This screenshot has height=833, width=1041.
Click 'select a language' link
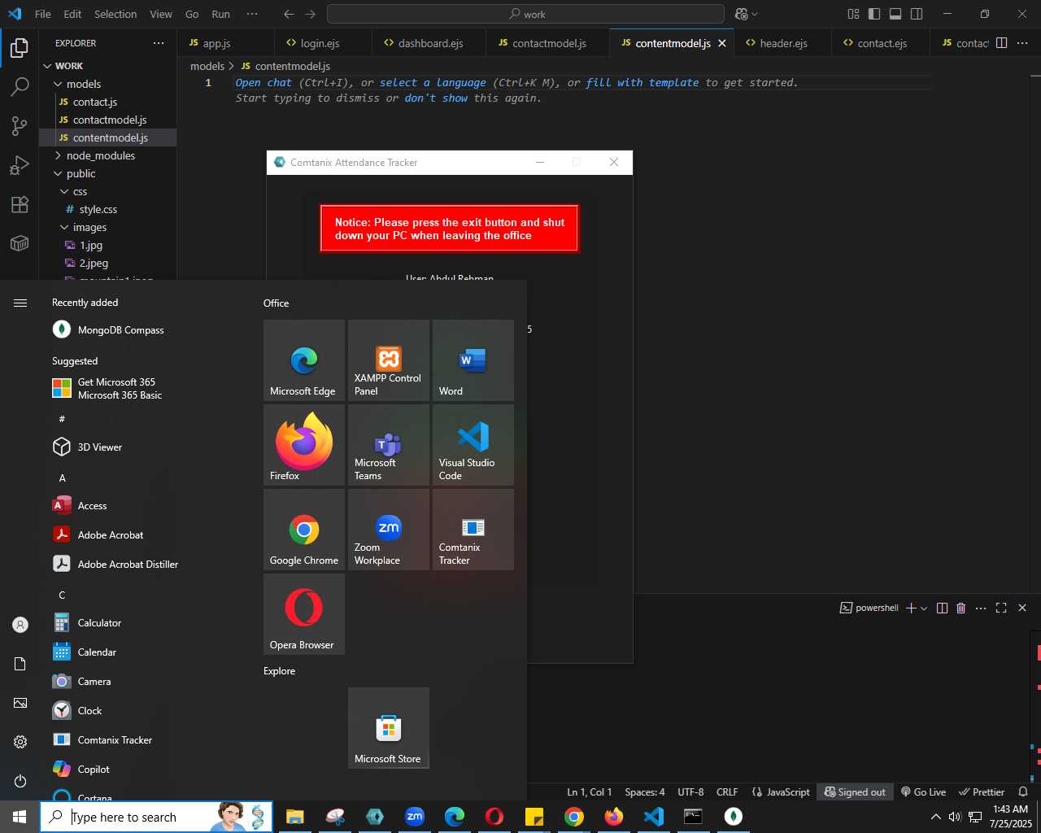point(433,82)
